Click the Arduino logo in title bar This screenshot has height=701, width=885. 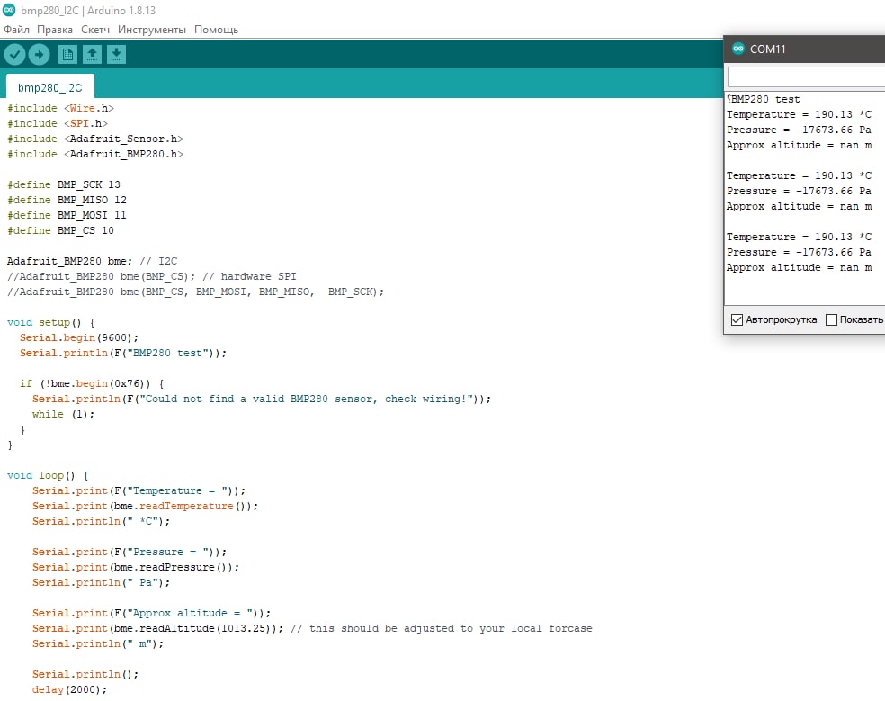9,10
